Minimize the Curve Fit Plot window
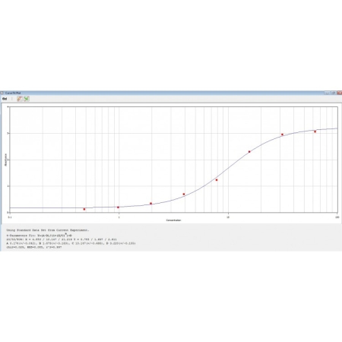The image size is (342, 342). [327, 93]
